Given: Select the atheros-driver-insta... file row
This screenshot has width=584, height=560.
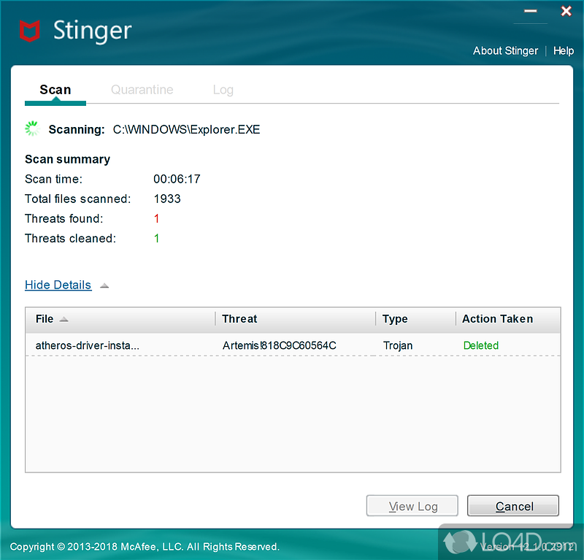Looking at the screenshot, I should 293,345.
